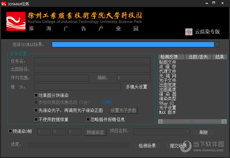Click the 任务名 input field
This screenshot has height=158, width=230.
(x=92, y=61)
